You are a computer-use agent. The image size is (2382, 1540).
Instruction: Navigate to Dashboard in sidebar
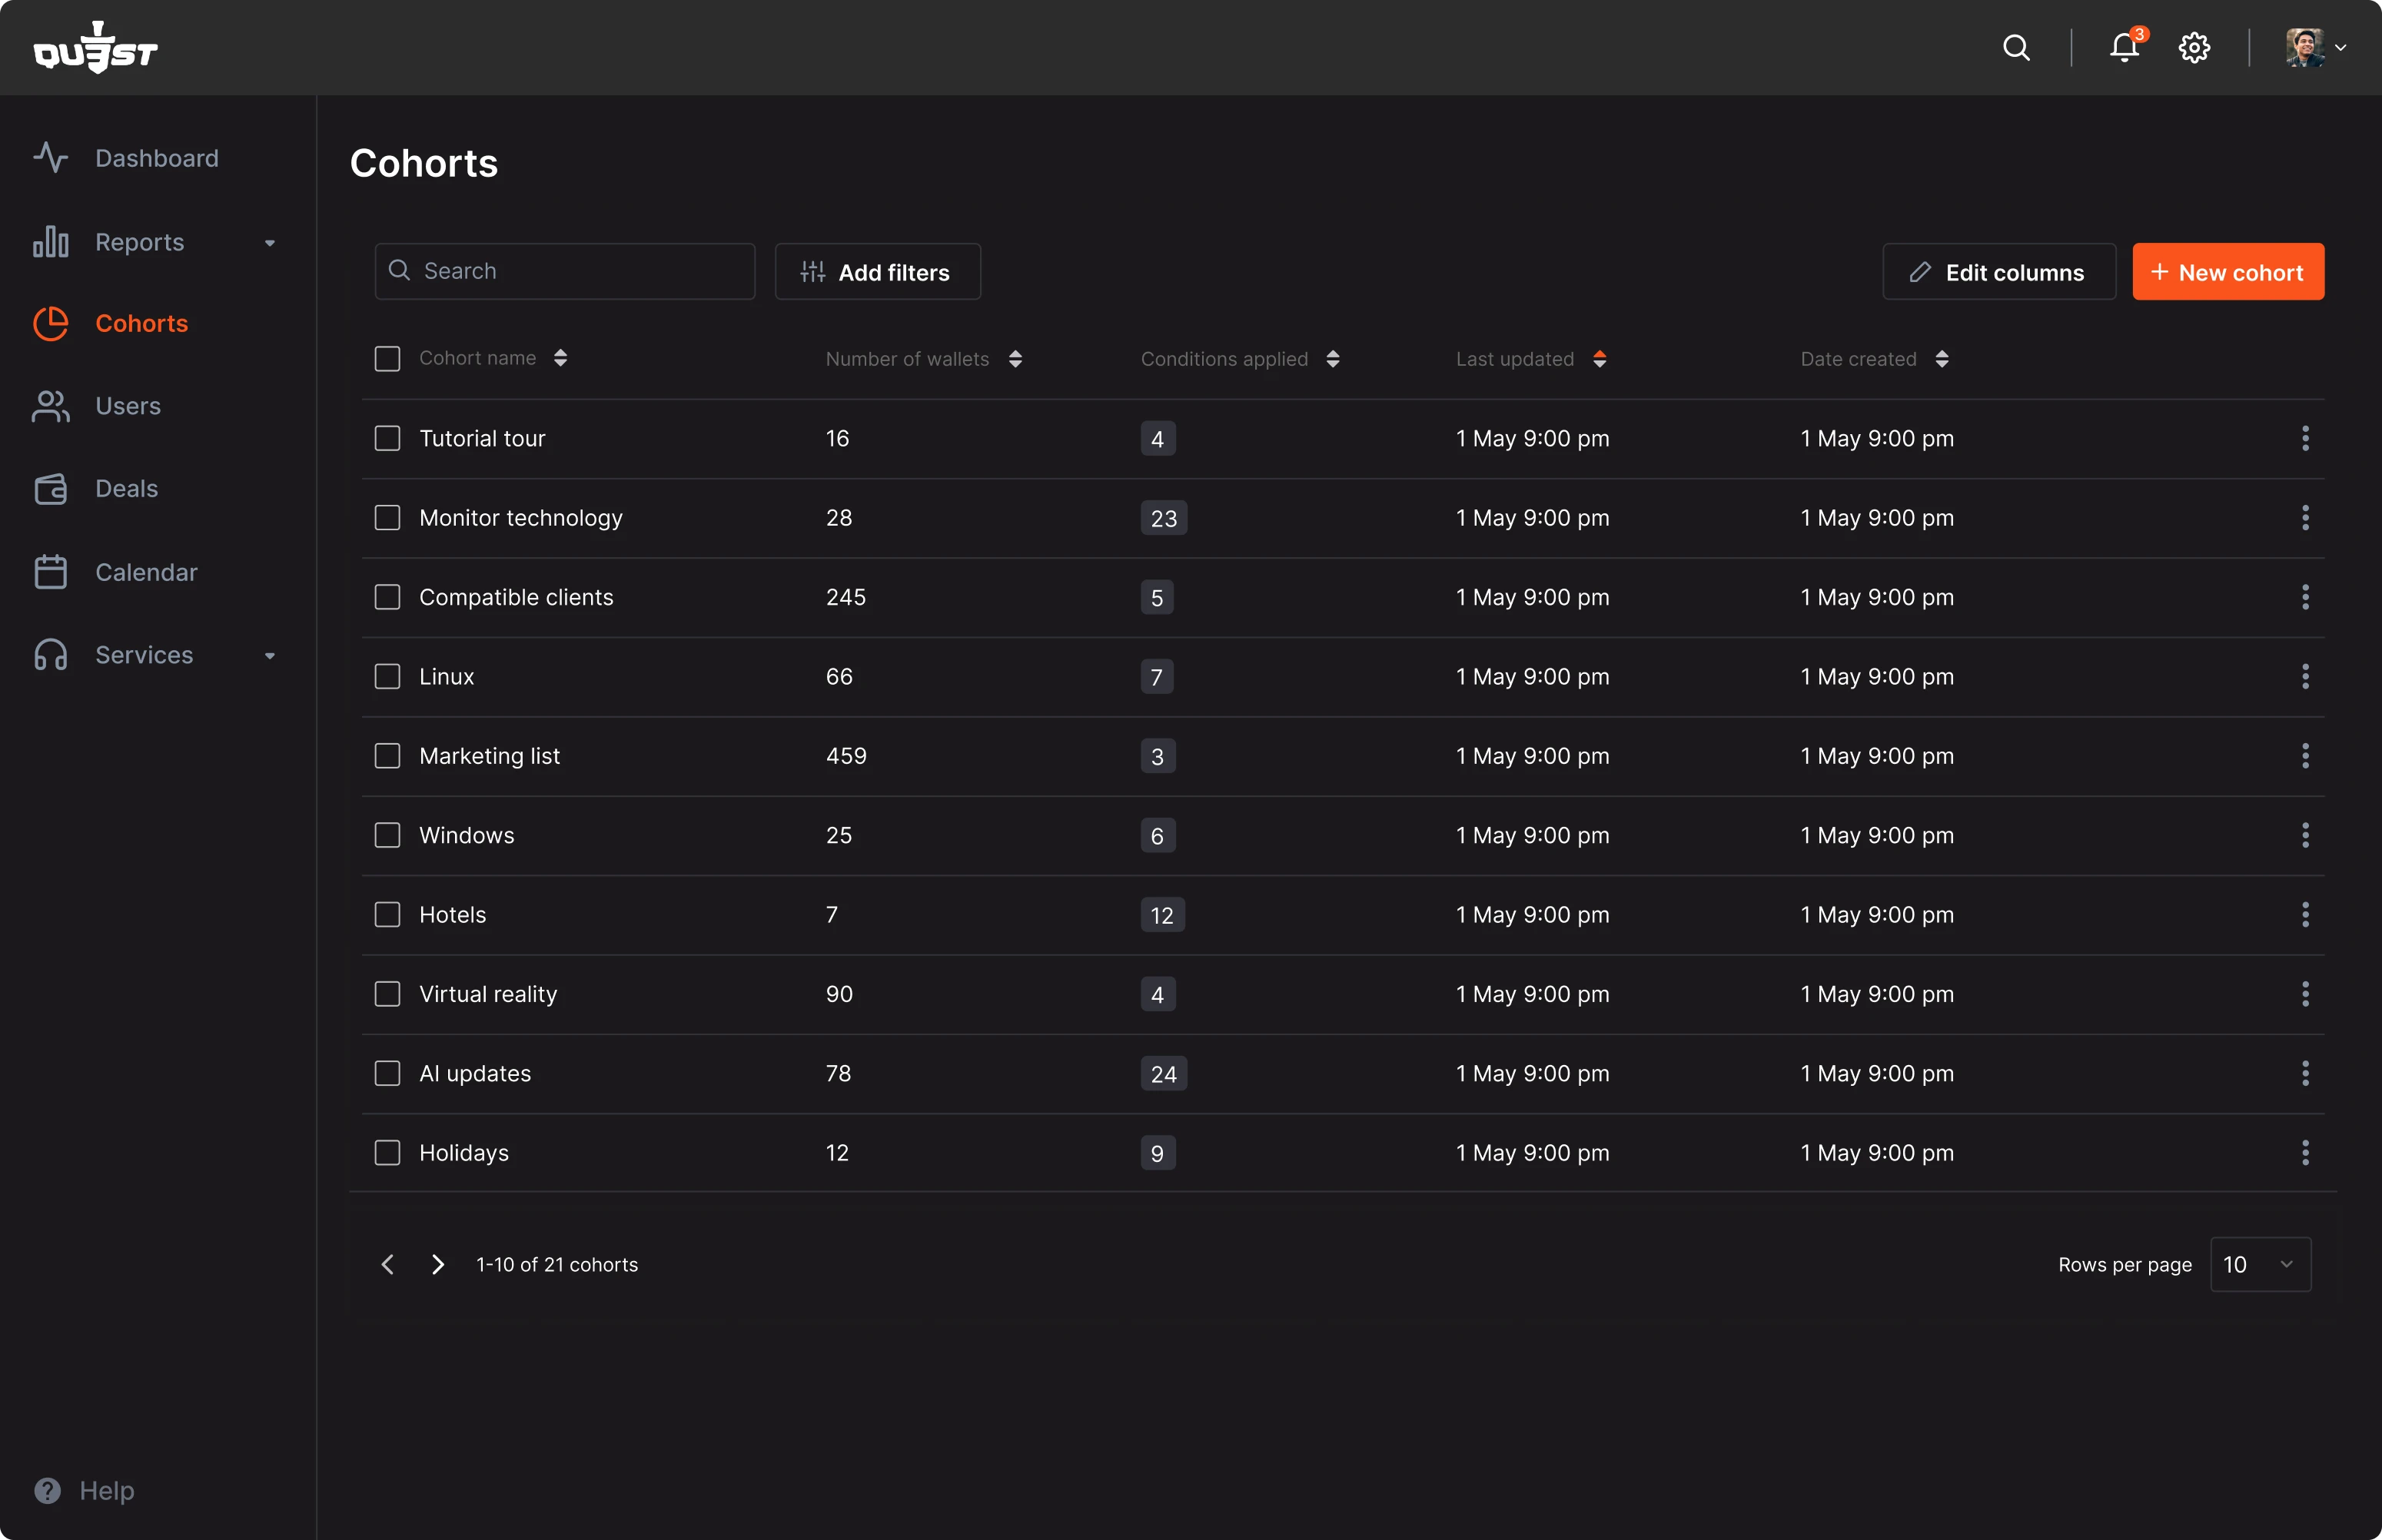click(x=156, y=158)
